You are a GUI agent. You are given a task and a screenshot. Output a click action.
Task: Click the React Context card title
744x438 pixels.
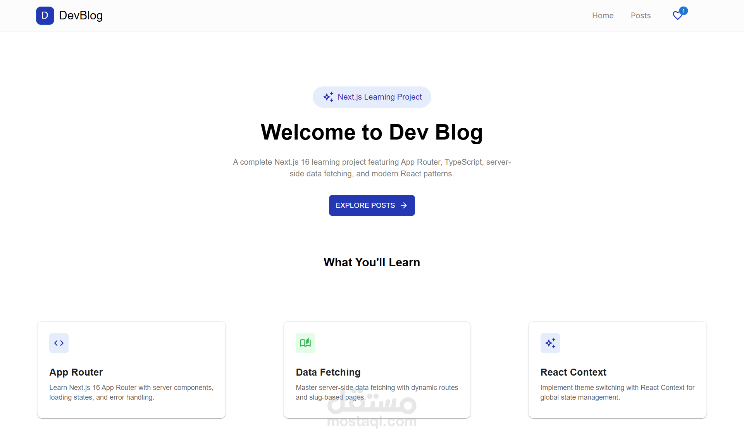(x=573, y=372)
